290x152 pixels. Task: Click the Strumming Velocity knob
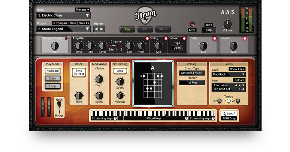(x=120, y=95)
